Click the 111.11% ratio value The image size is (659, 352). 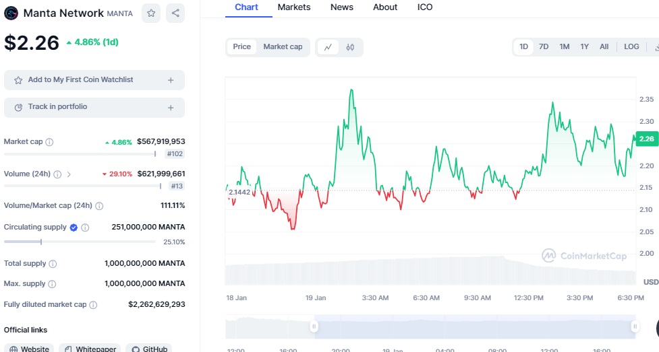coord(173,205)
